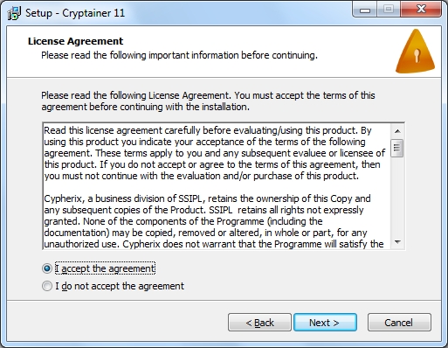448x348 pixels.
Task: Click the greyed-out maximize window button
Action: [389, 10]
